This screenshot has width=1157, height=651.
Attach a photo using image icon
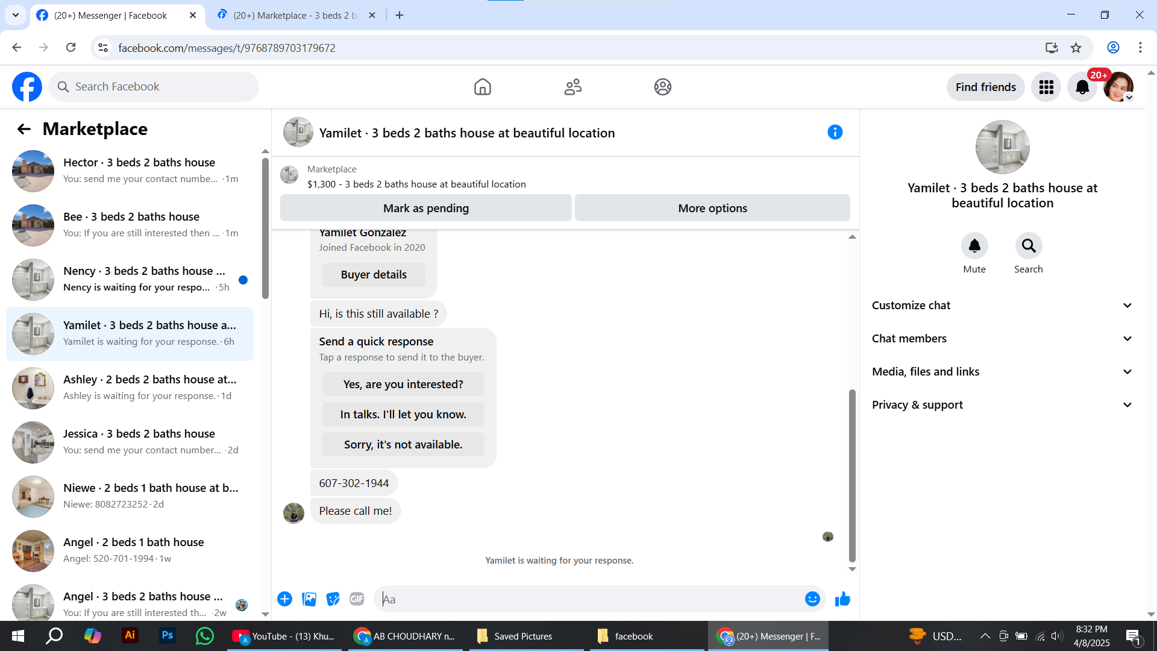click(x=309, y=599)
